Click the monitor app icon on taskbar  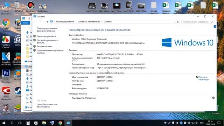tap(52, 123)
